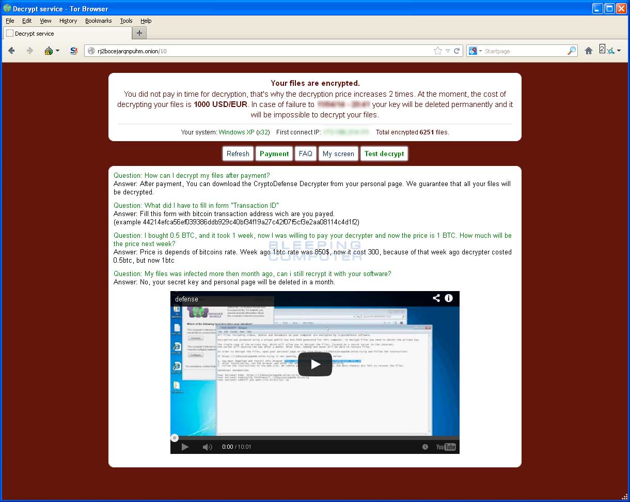Click the question about 'Transaction ID' form
The width and height of the screenshot is (630, 502).
pyautogui.click(x=196, y=205)
